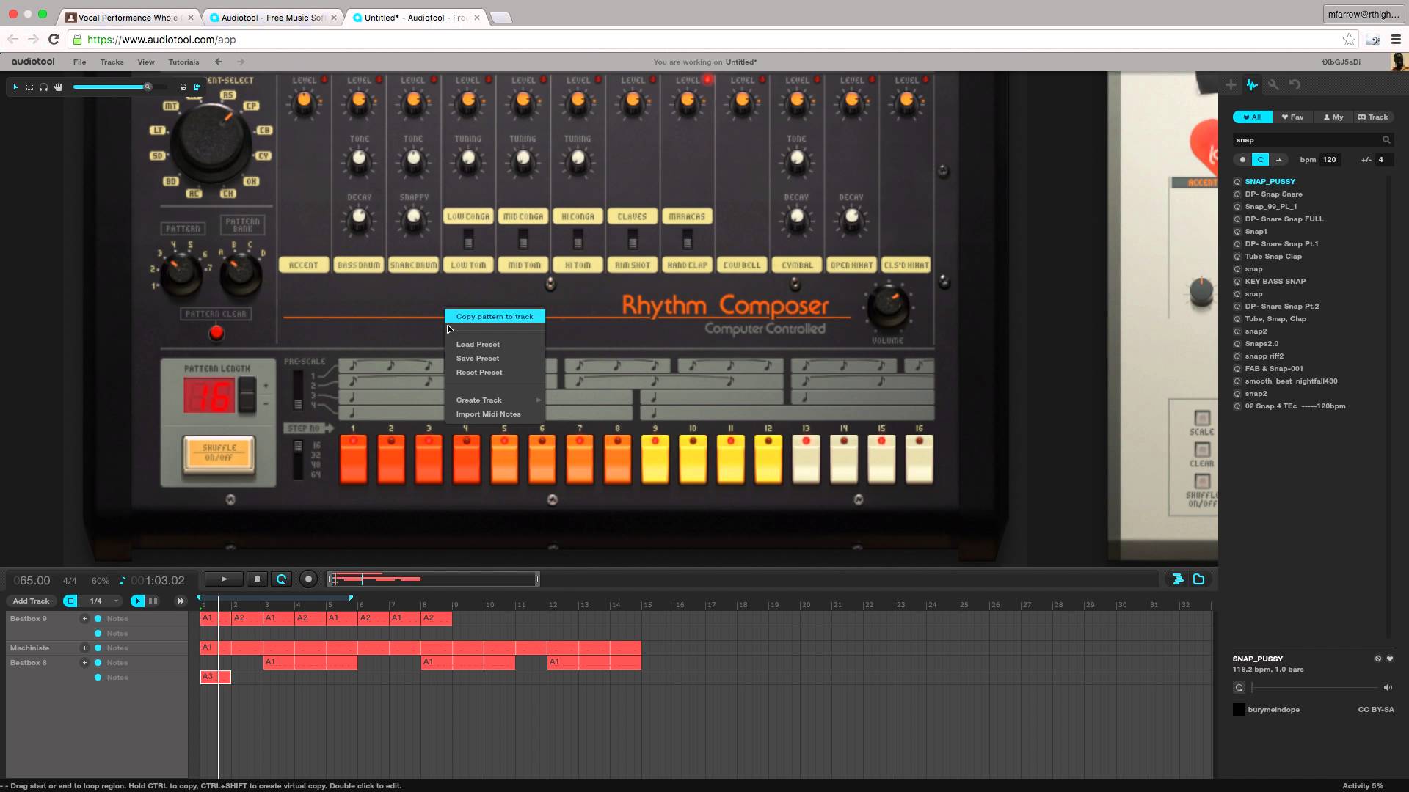Click the split bars icon
The width and height of the screenshot is (1409, 792).
point(153,601)
